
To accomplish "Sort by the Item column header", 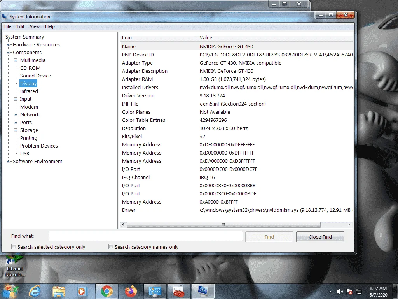I will pos(159,38).
